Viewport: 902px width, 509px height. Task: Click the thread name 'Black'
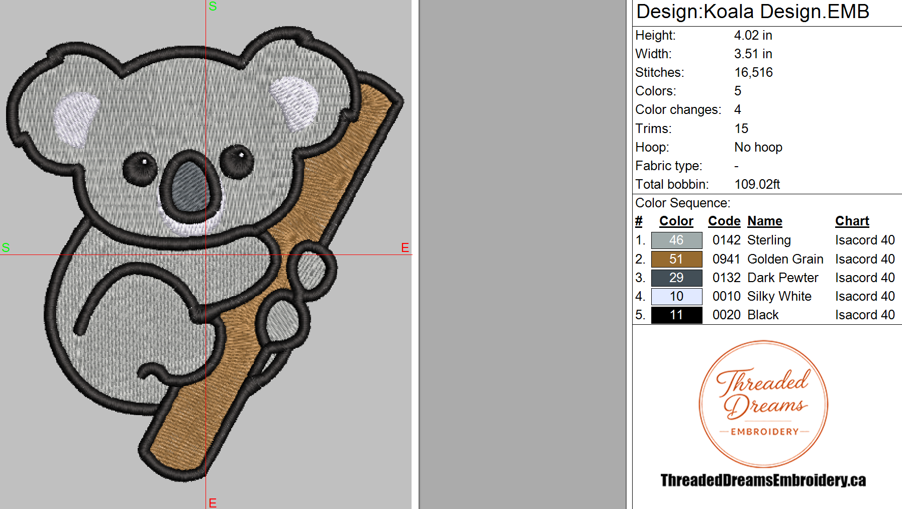[763, 315]
